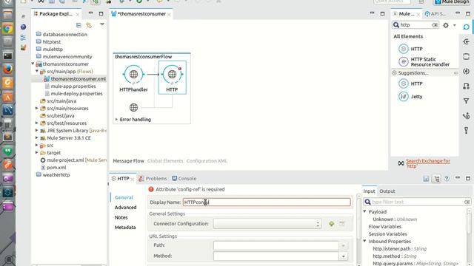Click the tree layout icon in properties toolbar
This screenshot has width=474, height=266.
coord(436,179)
